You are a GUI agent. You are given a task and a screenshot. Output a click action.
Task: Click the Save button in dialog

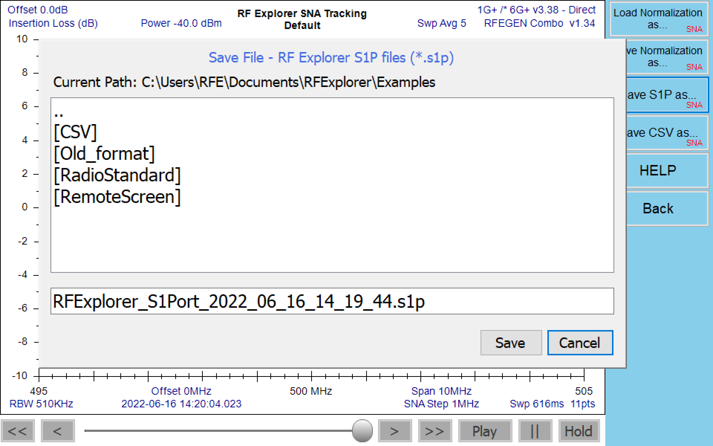(x=511, y=343)
